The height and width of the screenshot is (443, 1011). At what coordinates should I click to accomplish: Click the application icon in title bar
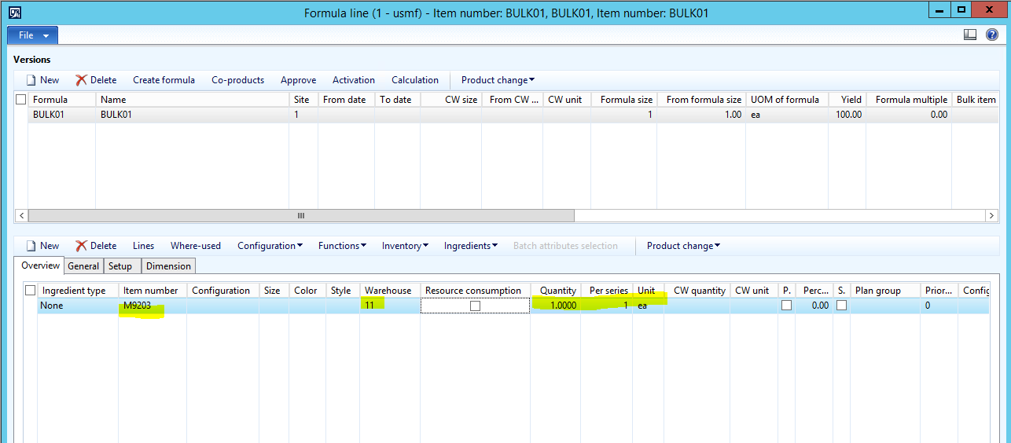(x=14, y=13)
